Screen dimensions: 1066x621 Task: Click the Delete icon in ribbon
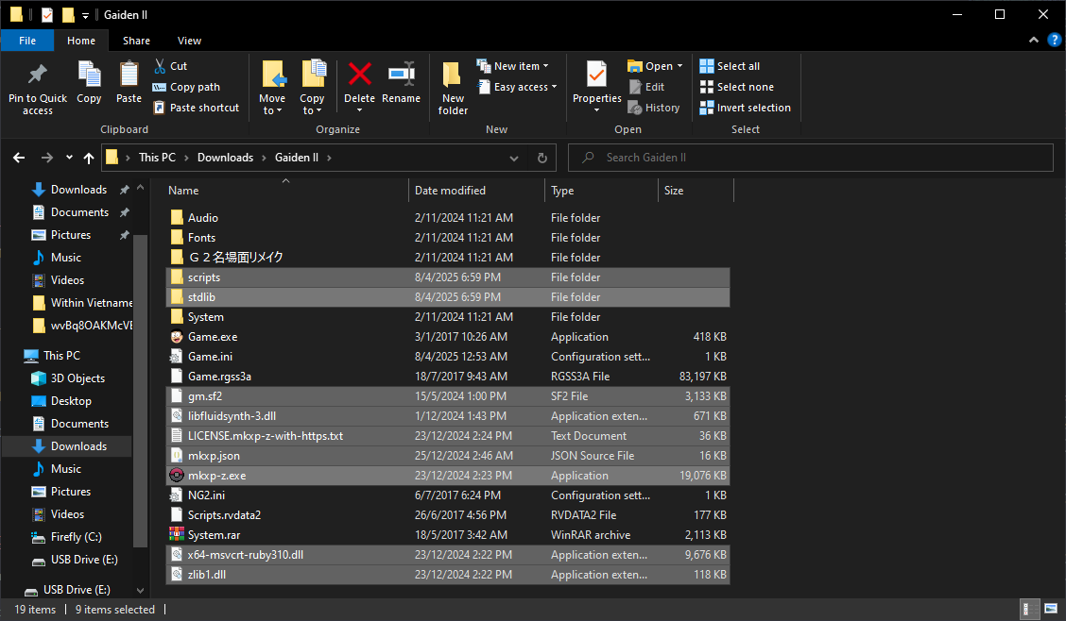point(359,76)
